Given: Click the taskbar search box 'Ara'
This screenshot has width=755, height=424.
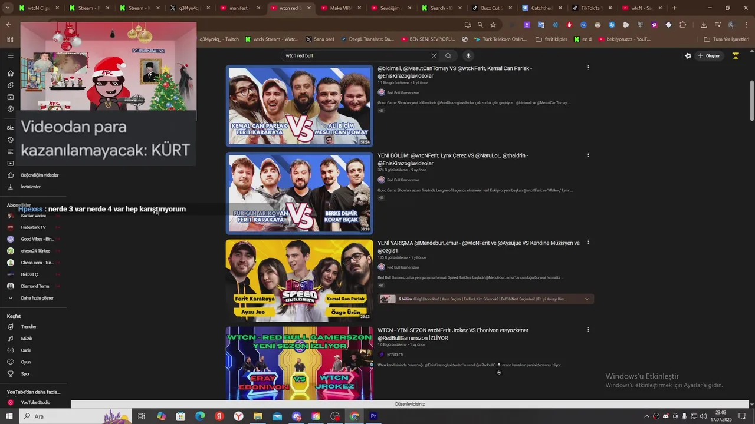Looking at the screenshot, I should 75,416.
